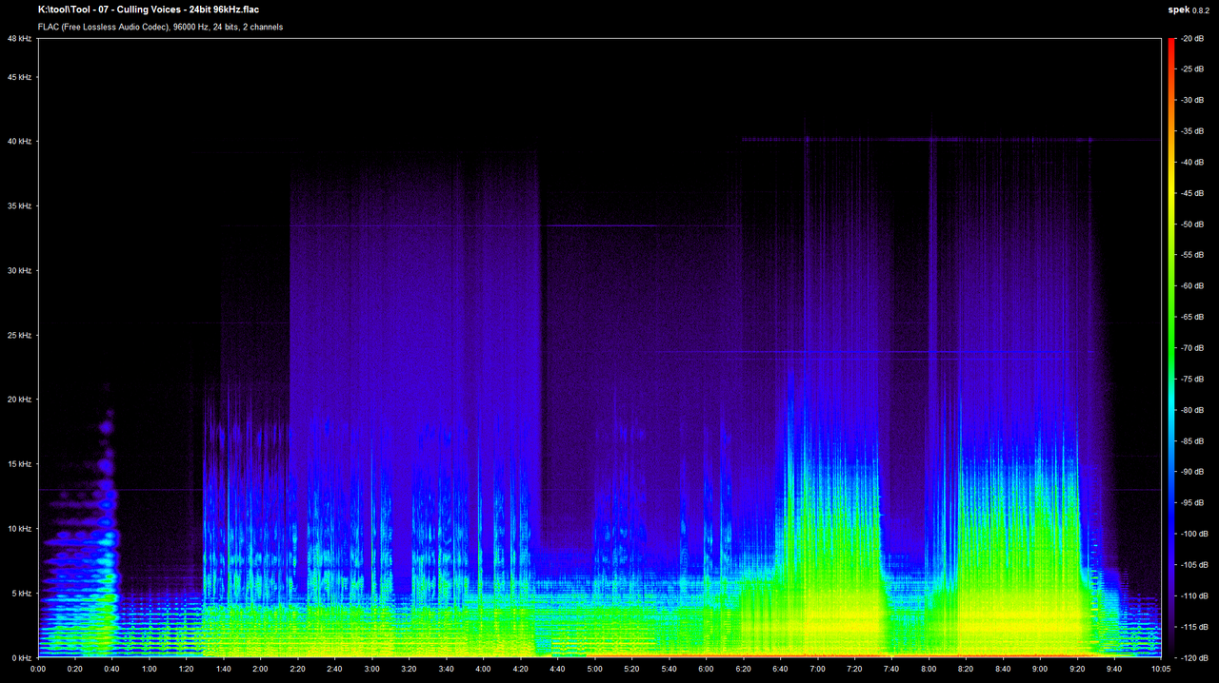The height and width of the screenshot is (683, 1219).
Task: Select the 30 kHz axis label
Action: point(19,271)
